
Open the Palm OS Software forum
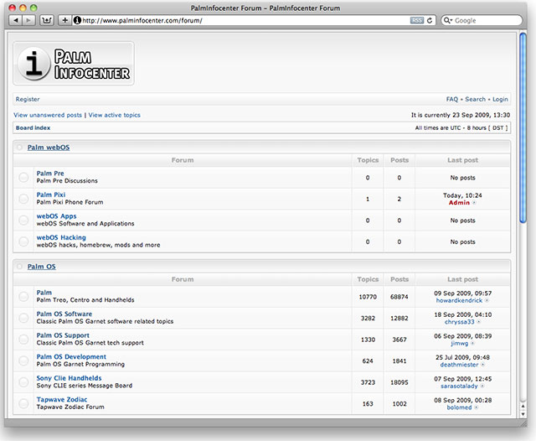pyautogui.click(x=64, y=314)
